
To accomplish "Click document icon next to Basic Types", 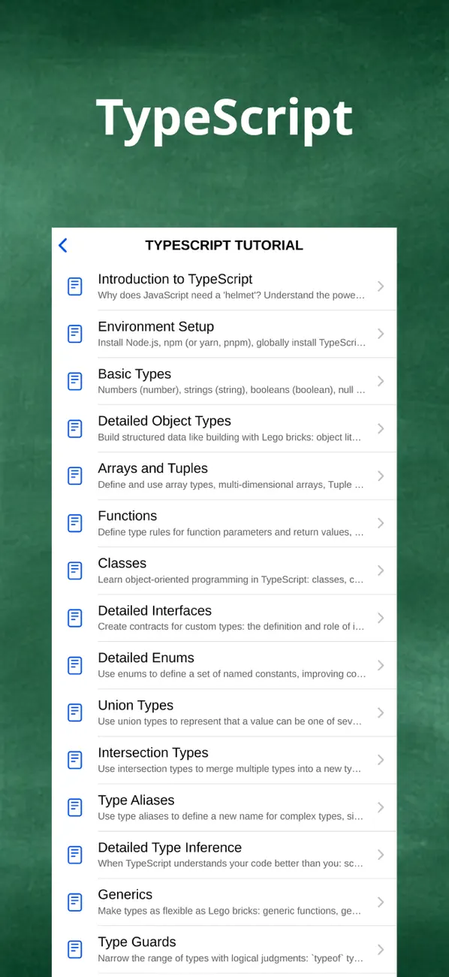I will 75,381.
